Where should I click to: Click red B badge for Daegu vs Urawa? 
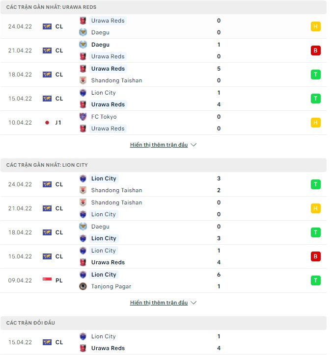(x=316, y=51)
